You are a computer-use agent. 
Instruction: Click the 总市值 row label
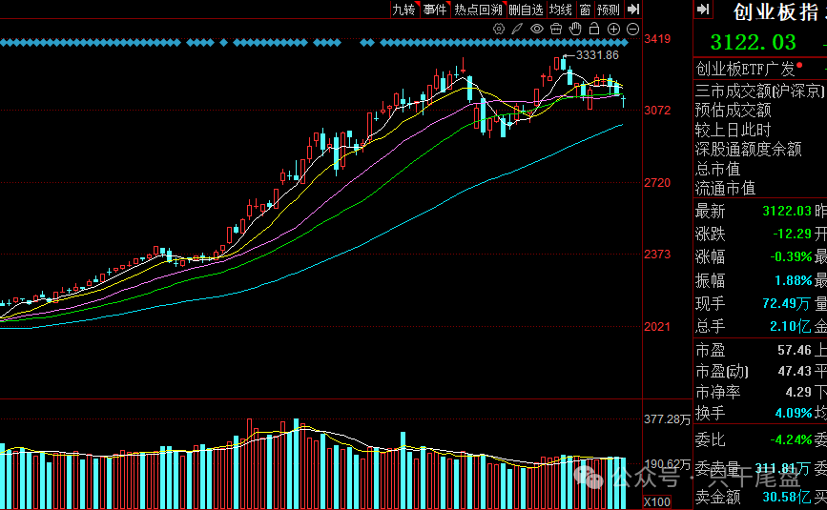click(x=718, y=169)
